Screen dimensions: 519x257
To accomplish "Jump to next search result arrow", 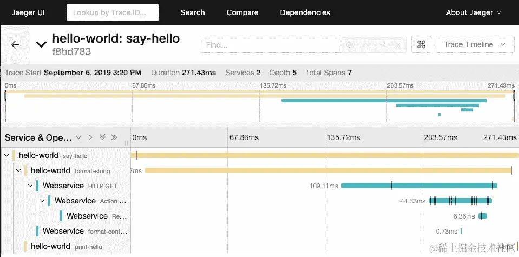I will tap(382, 45).
